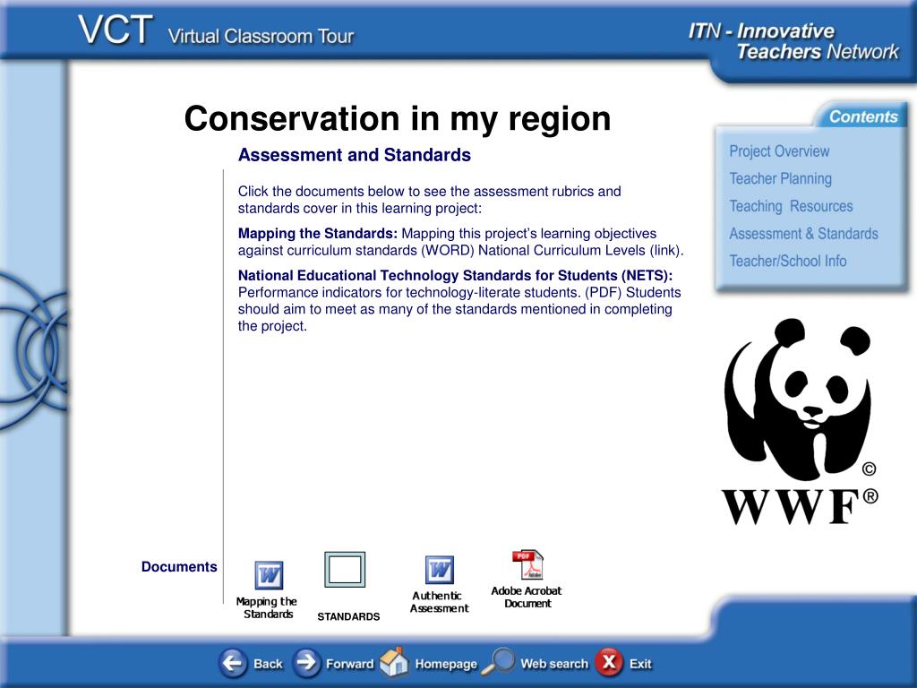
Task: Click the STANDARDS caption under the frame
Action: [348, 616]
